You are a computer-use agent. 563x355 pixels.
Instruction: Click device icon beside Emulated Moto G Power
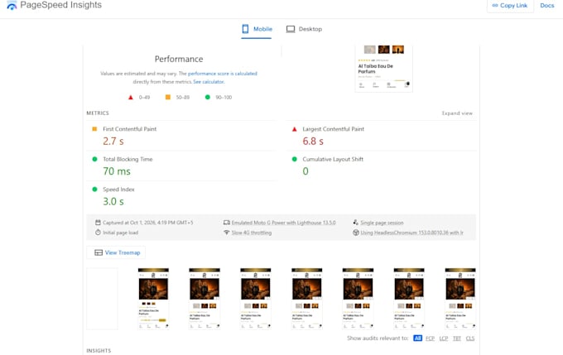[227, 223]
